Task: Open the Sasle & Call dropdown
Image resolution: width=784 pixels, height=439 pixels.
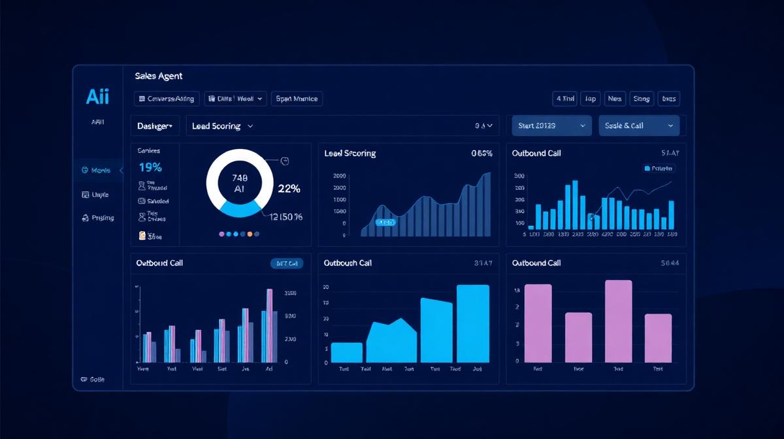Action: [639, 125]
